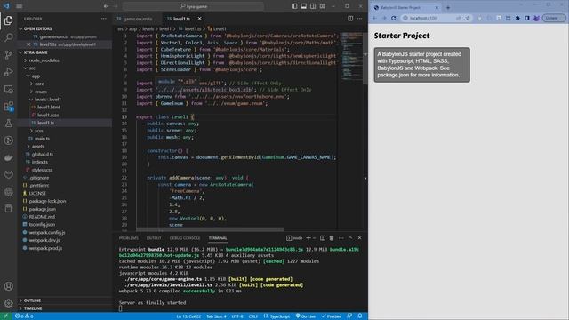
Task: Open level1.html in the file tree
Action: click(49, 107)
